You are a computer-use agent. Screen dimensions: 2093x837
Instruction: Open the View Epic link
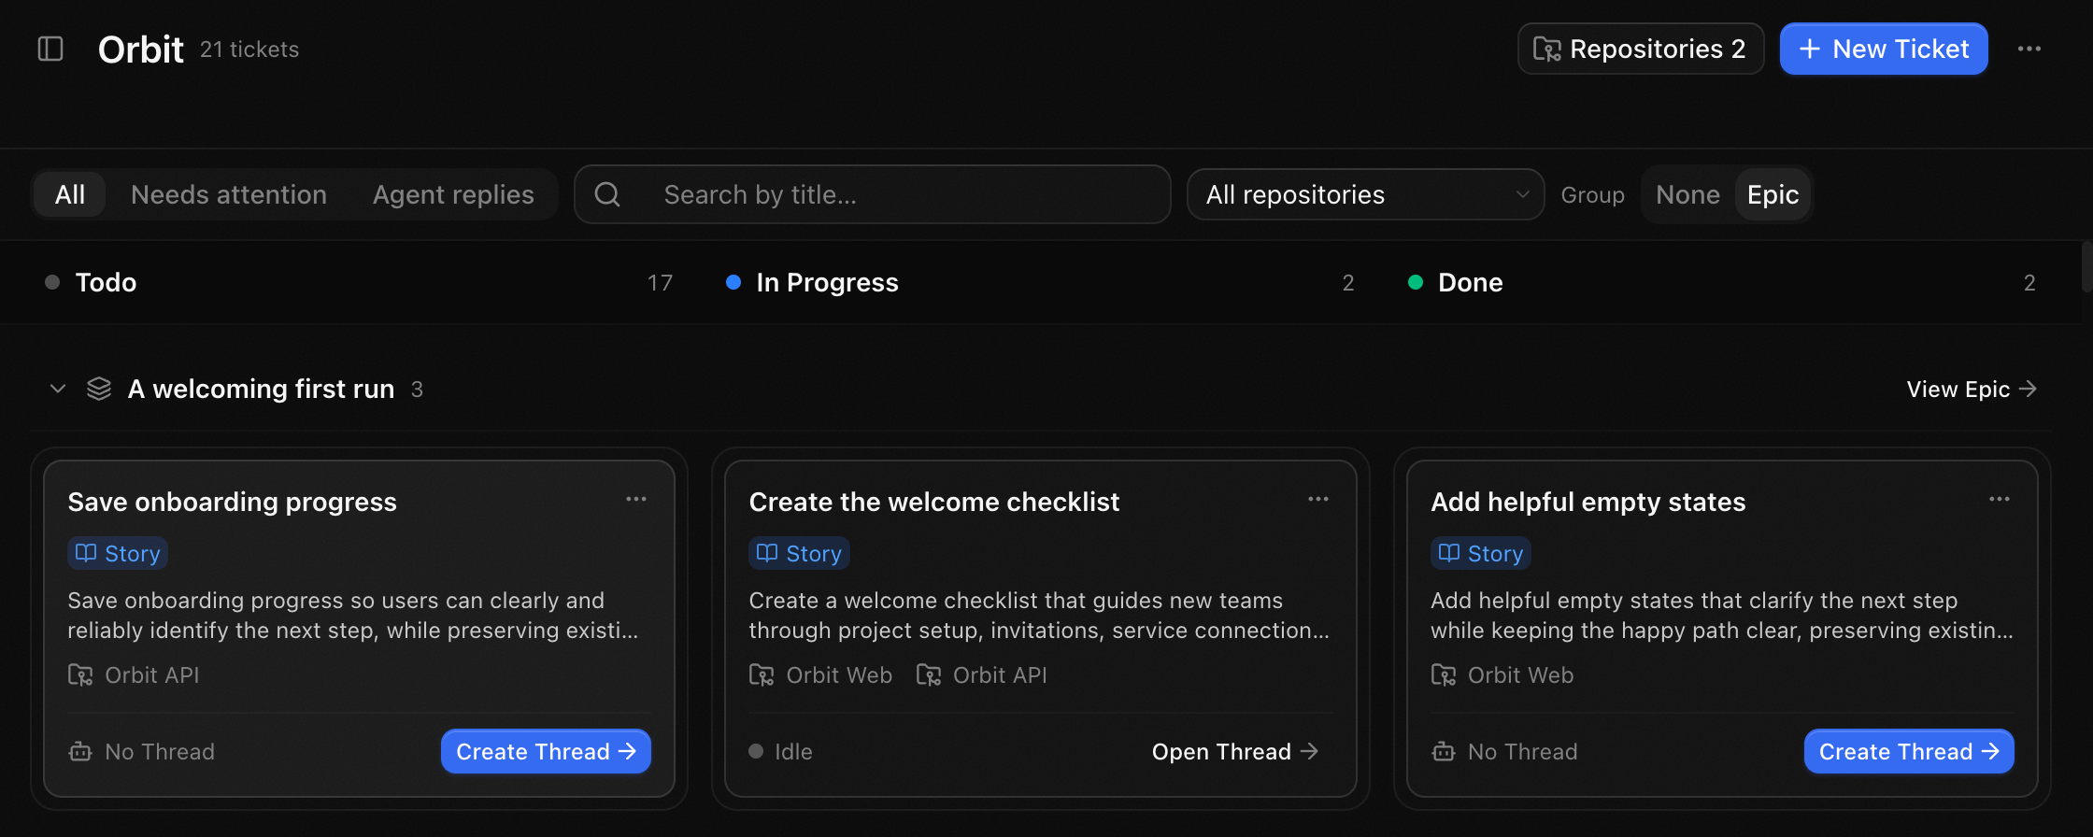click(1972, 389)
